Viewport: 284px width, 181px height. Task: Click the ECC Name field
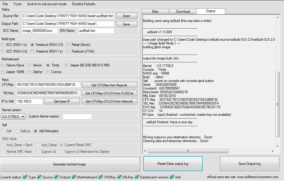(40, 31)
